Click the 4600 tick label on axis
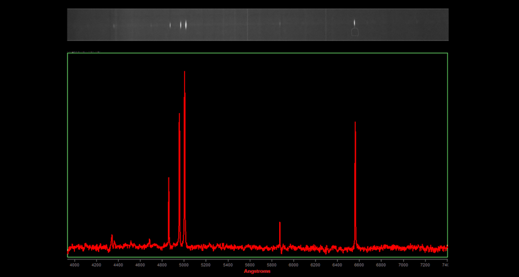519x277 pixels. click(140, 264)
